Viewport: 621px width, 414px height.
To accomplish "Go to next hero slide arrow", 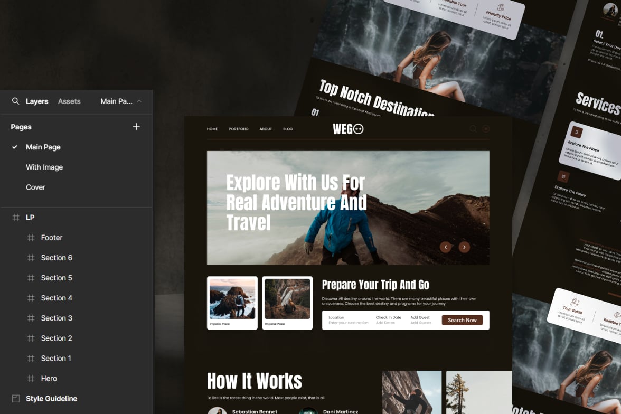I will click(x=464, y=247).
